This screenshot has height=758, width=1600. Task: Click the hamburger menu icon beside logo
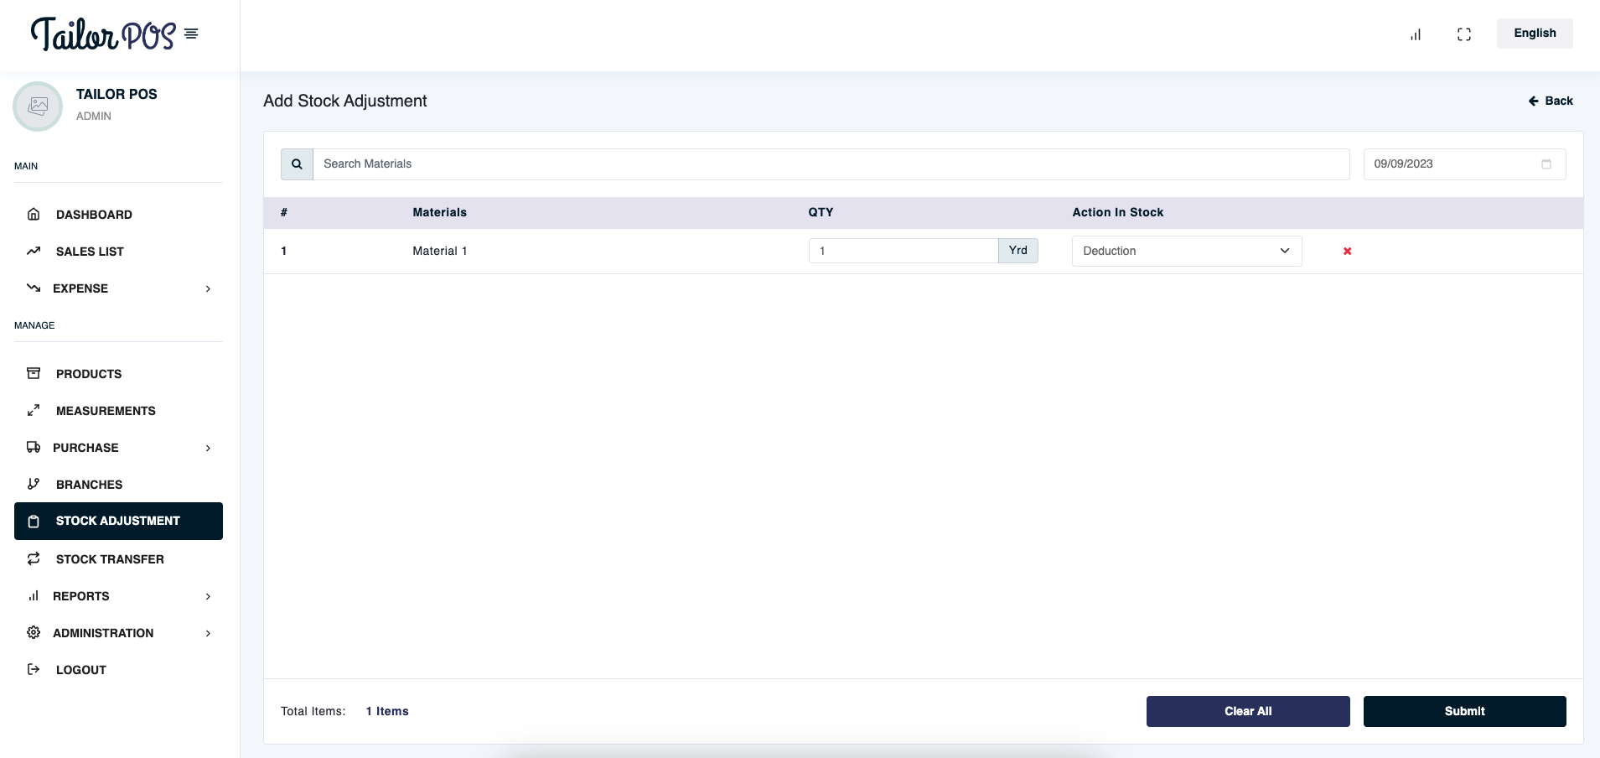coord(191,34)
